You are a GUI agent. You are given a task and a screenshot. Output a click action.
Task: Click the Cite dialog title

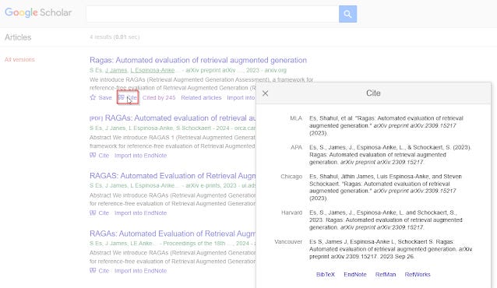[373, 93]
